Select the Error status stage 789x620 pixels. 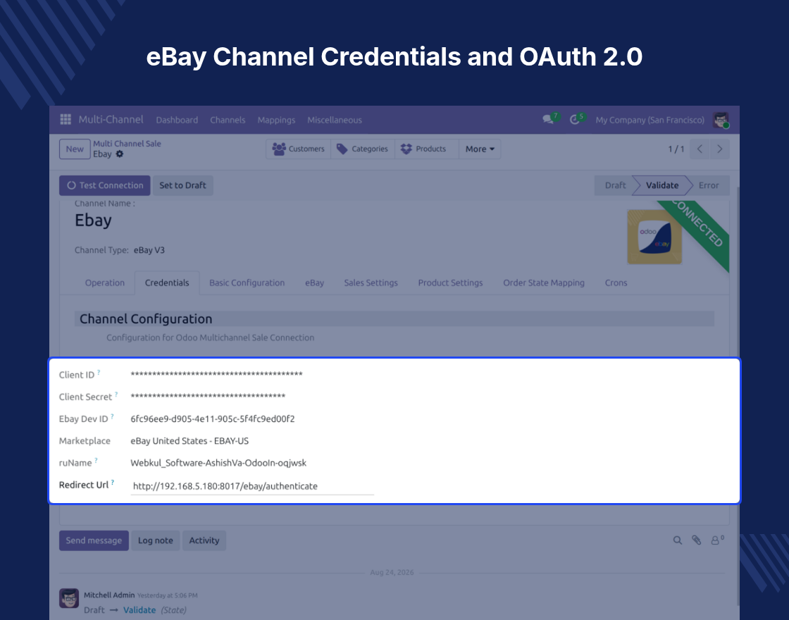[x=709, y=185]
